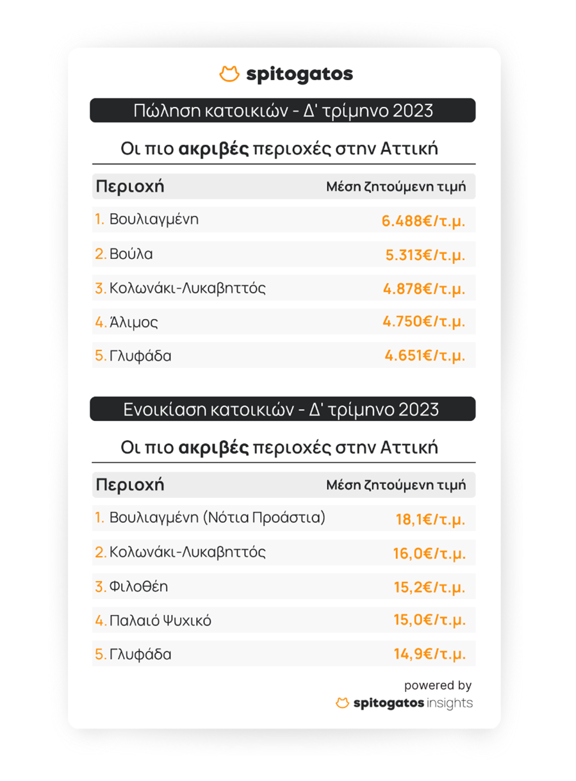Click the 4.651€/τ.μ. price for Γλυφάδα
Viewport: 576px width, 781px height.
(x=425, y=356)
